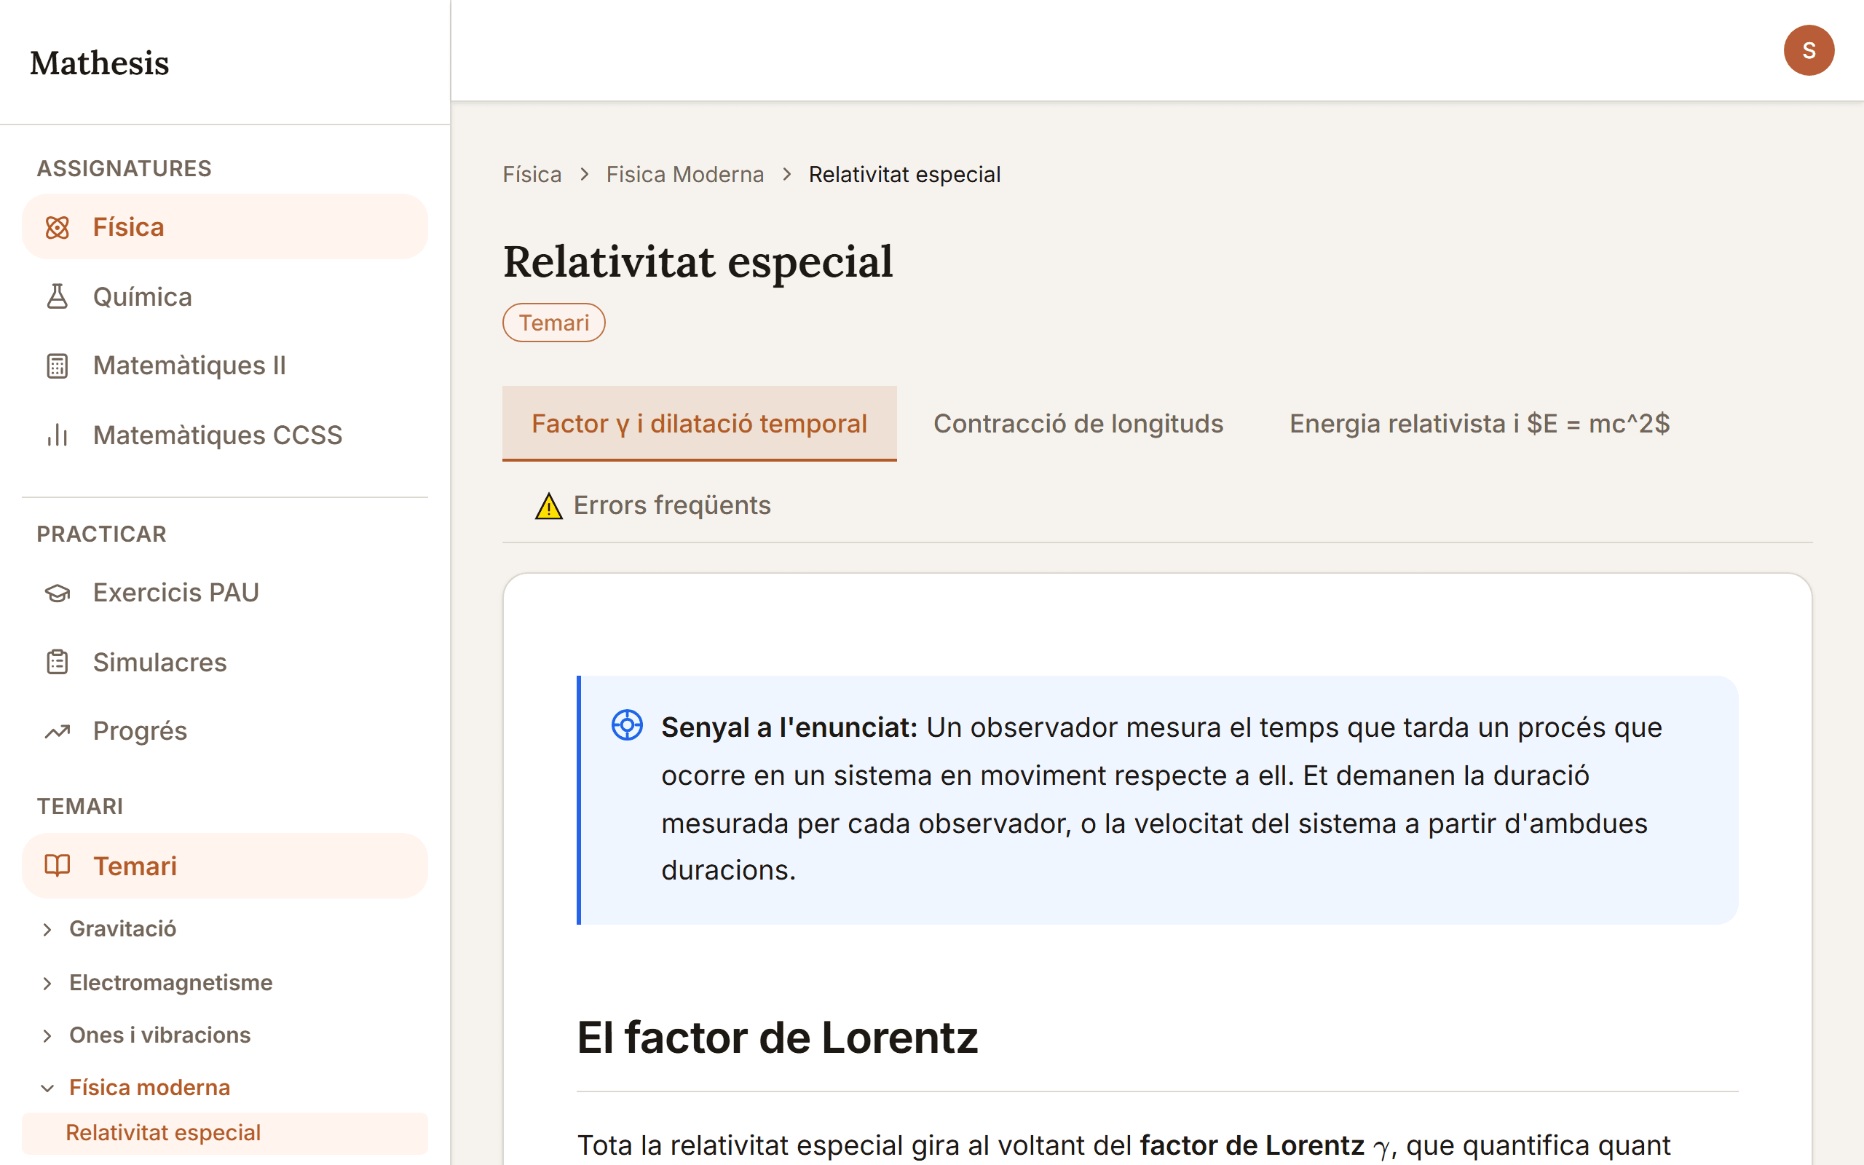Switch to Contracció de longituds tab
The image size is (1864, 1165).
[x=1078, y=424]
